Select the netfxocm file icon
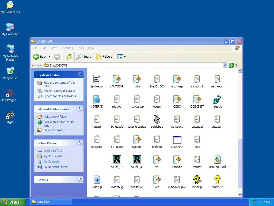Screen dimensions: 274x206 click(x=217, y=79)
